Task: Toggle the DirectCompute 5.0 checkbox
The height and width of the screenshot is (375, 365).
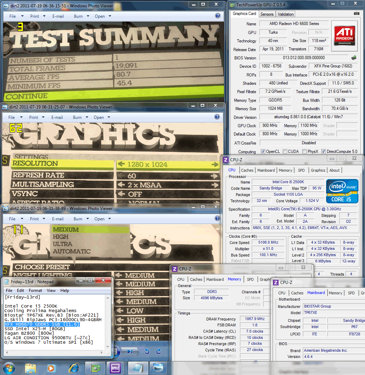Action: [x=323, y=152]
